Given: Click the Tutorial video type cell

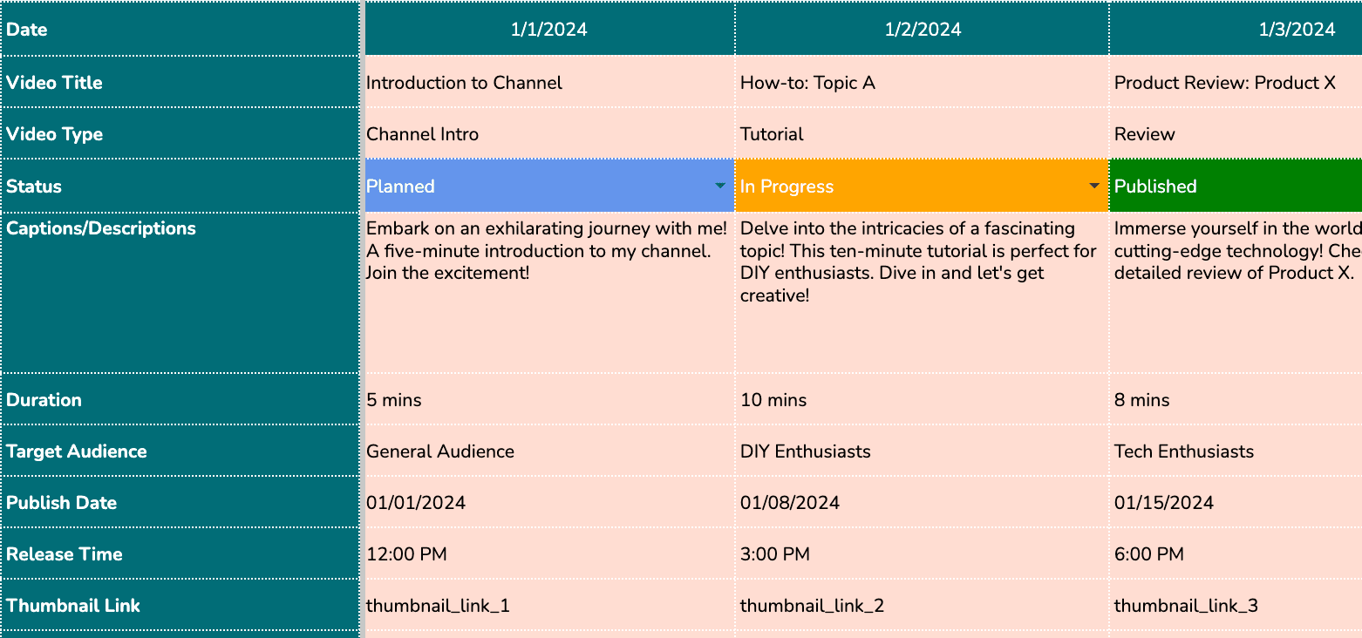Looking at the screenshot, I should [923, 134].
